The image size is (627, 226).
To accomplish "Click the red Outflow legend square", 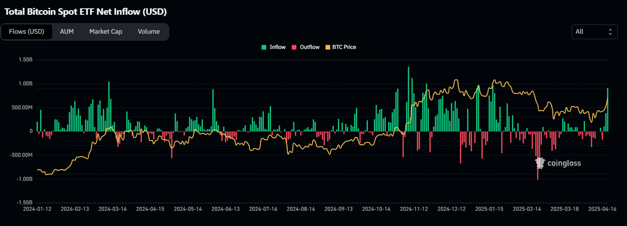I will 294,47.
